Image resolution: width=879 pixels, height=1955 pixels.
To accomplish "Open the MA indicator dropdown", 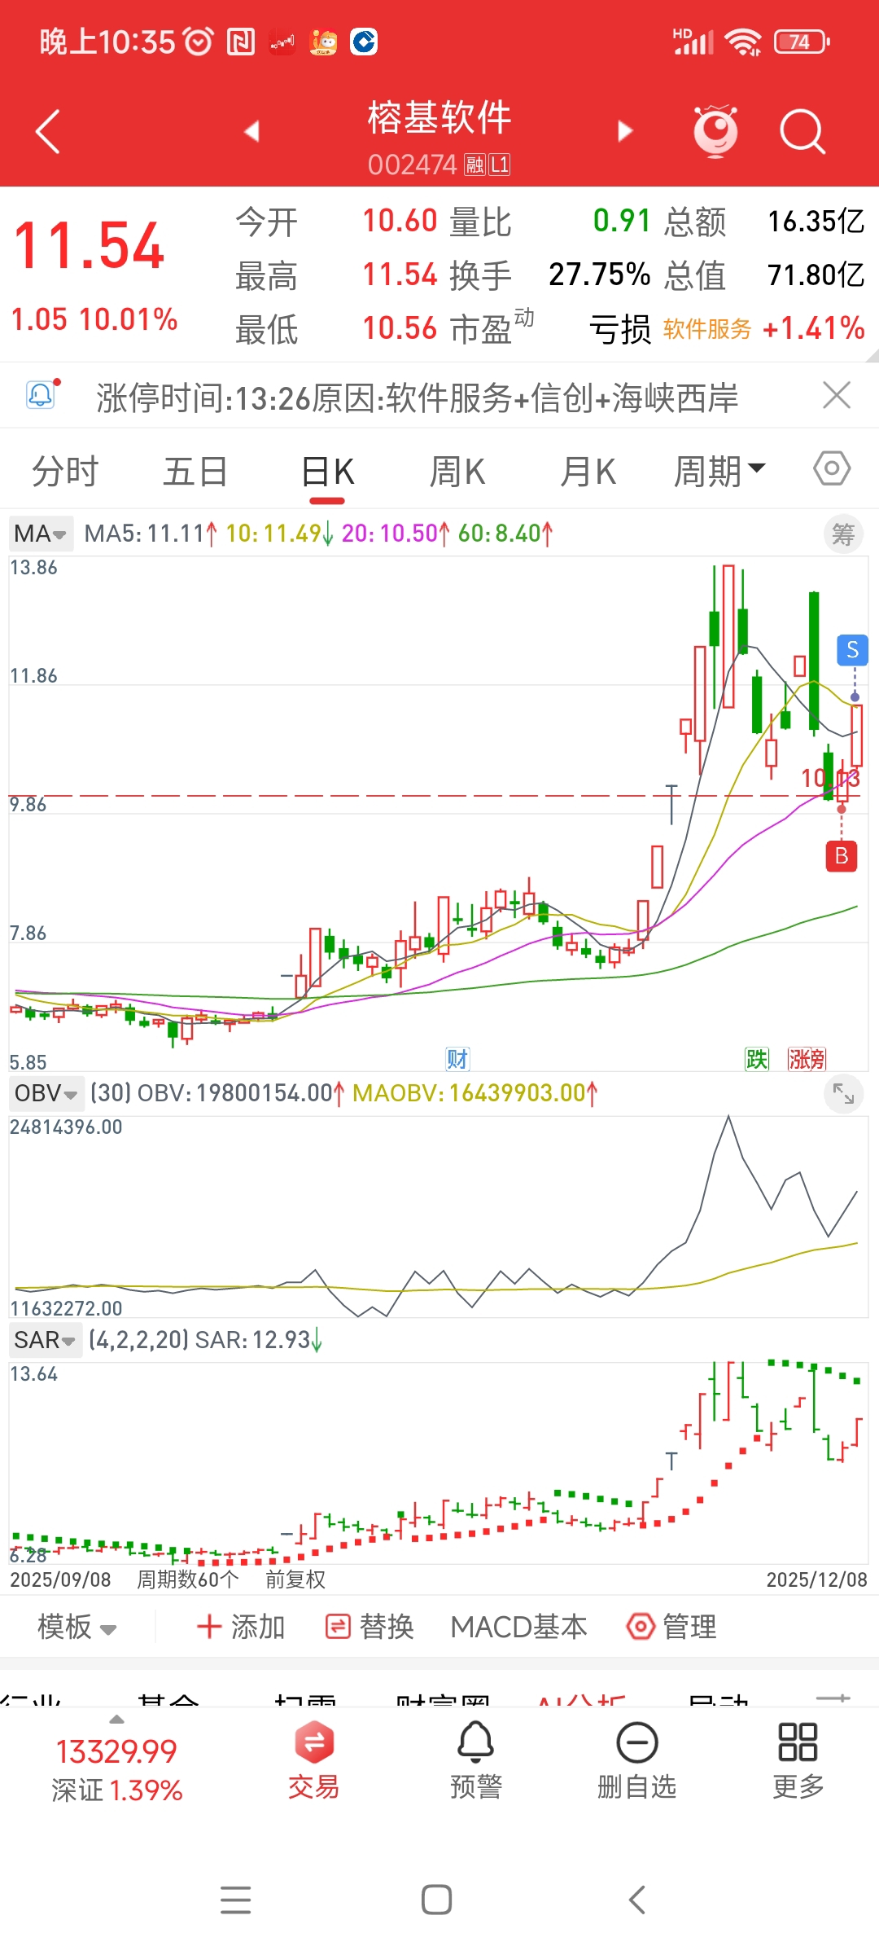I will point(41,534).
